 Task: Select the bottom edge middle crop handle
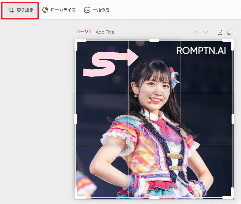tap(154, 198)
